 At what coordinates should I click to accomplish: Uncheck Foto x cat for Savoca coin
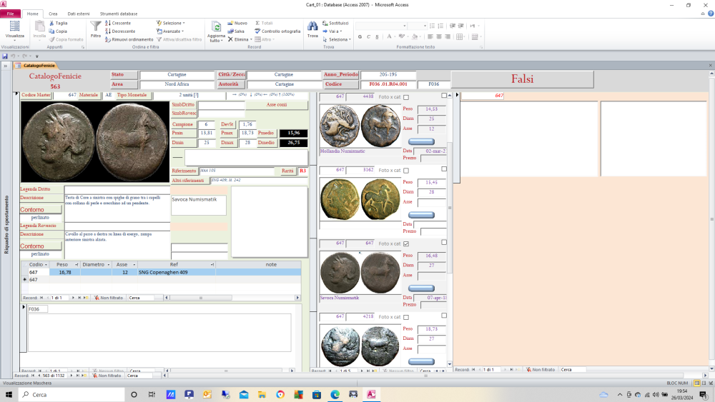[406, 243]
